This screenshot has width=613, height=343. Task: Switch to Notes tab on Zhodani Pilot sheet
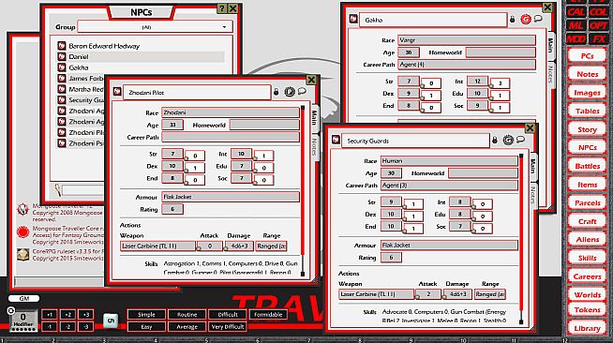314,147
